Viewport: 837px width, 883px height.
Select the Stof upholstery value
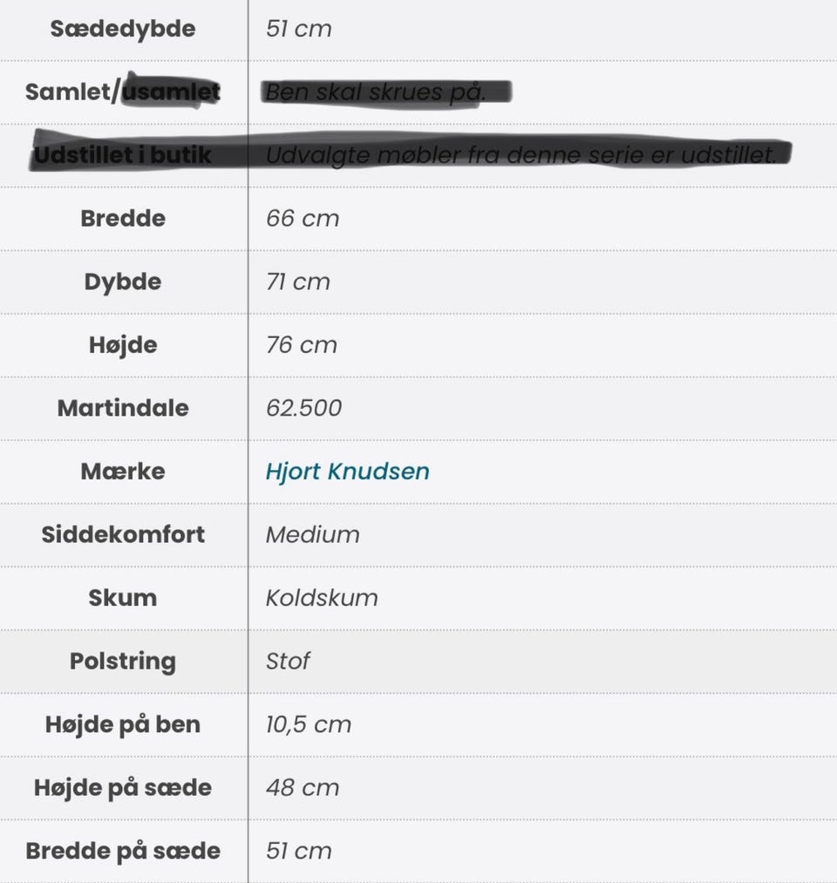[x=288, y=661]
